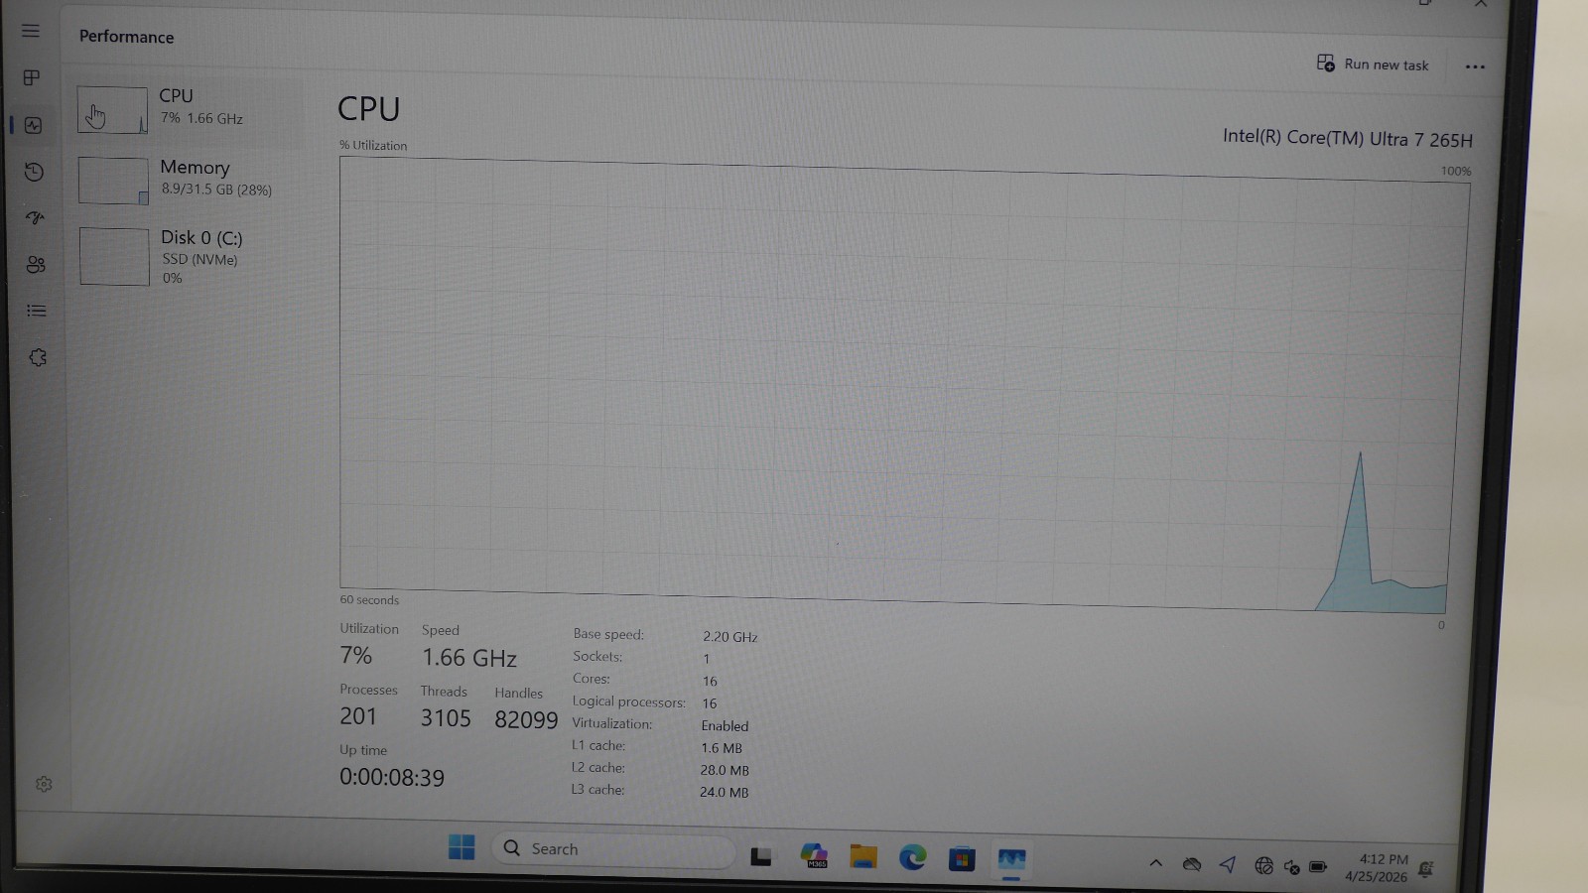Click the Base speed 2.20 GHz value
The width and height of the screenshot is (1588, 893).
730,636
